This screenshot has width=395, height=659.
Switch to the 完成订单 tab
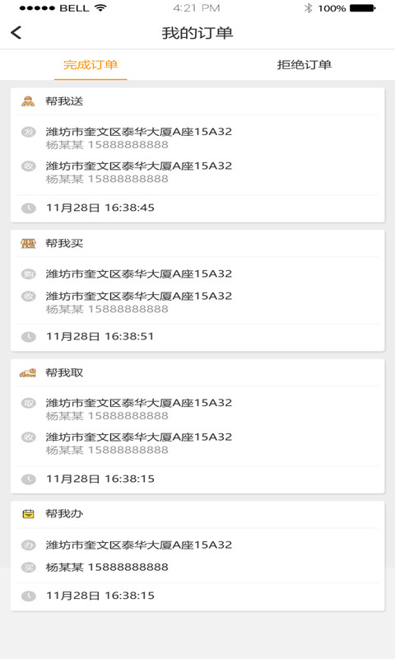(x=91, y=65)
